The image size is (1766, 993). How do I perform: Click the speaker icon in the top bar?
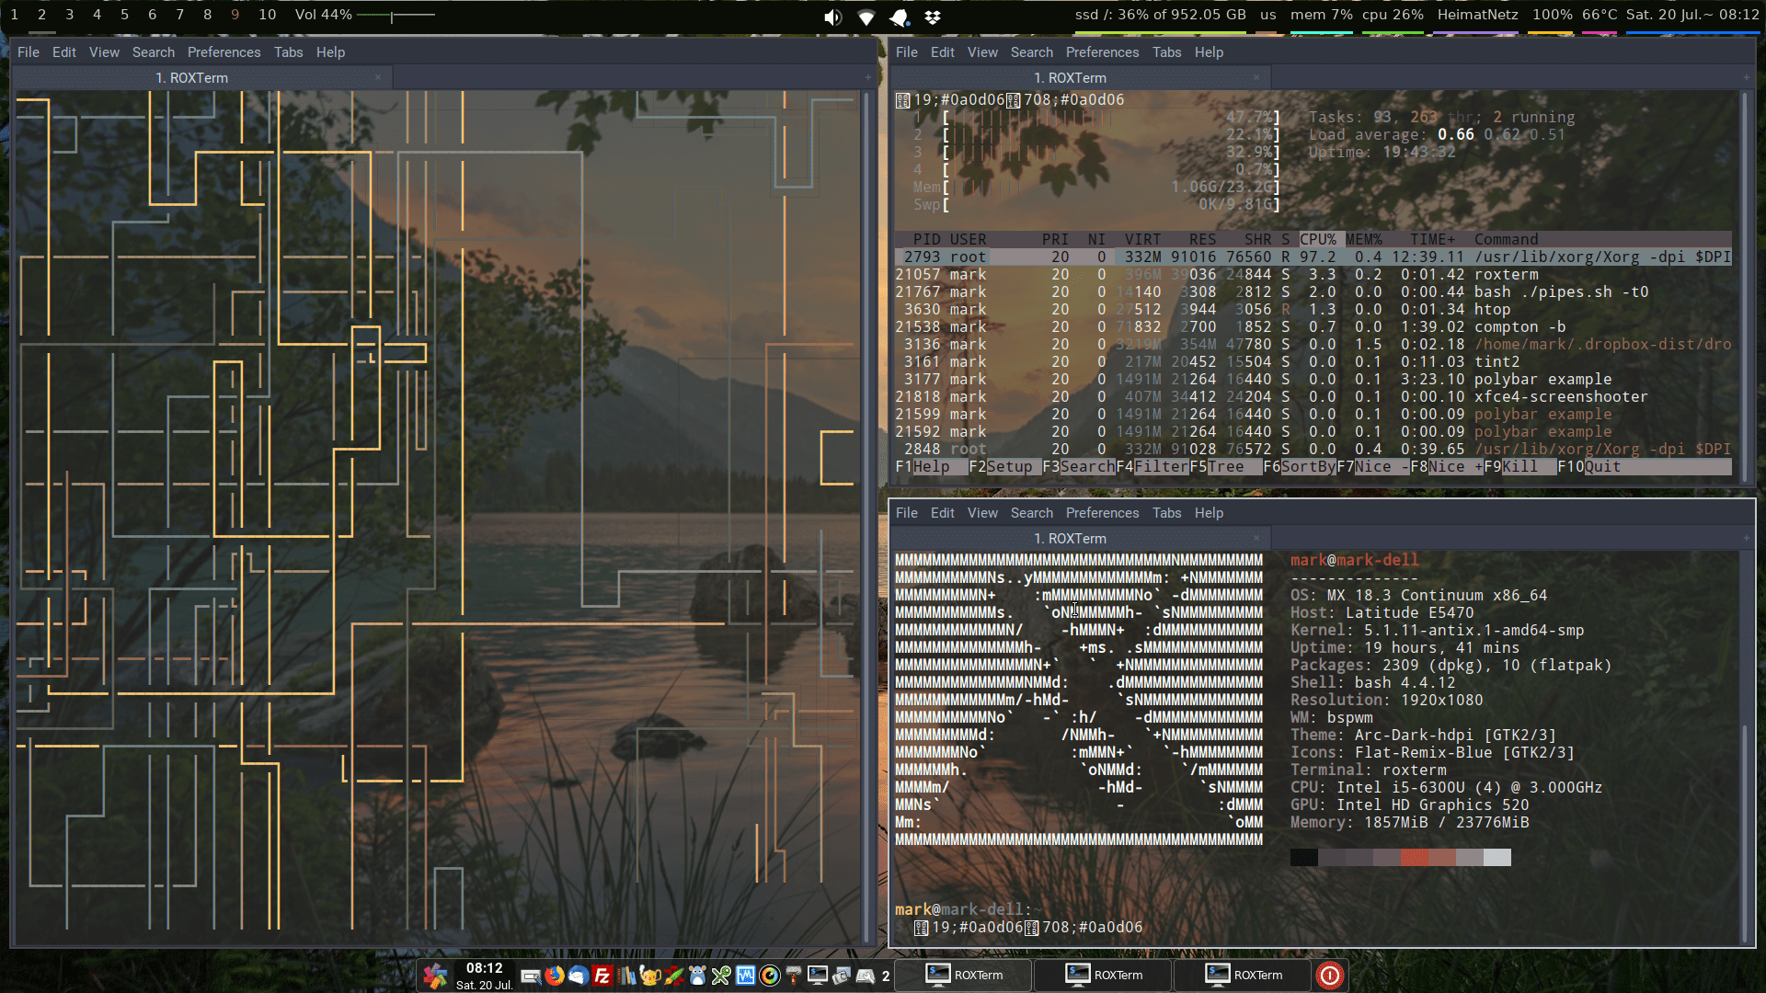(832, 17)
